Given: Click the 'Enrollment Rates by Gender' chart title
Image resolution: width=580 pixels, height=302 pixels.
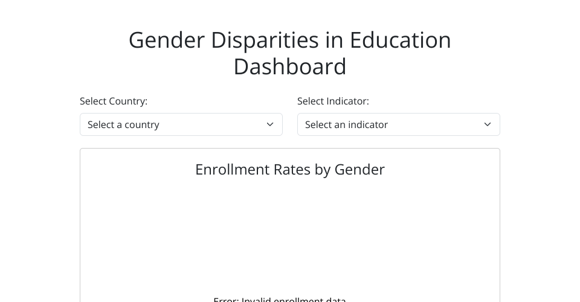Looking at the screenshot, I should coord(290,169).
